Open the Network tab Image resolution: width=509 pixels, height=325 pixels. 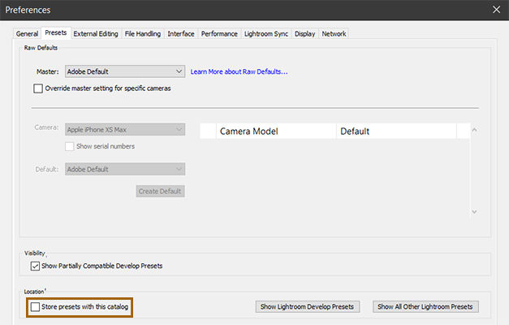point(334,34)
